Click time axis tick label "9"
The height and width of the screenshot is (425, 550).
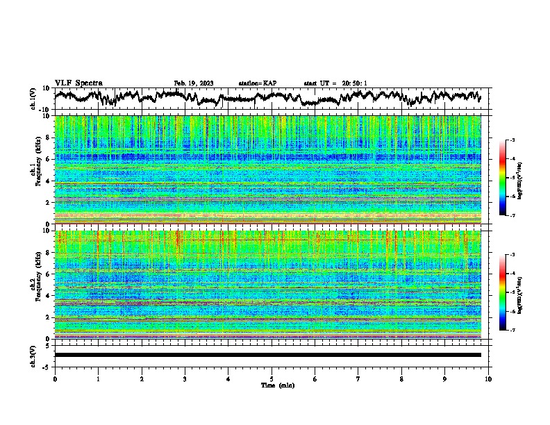pyautogui.click(x=444, y=379)
